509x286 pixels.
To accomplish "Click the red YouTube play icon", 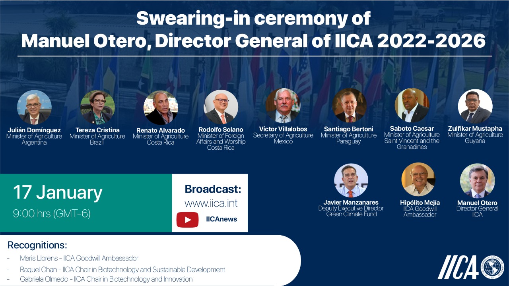I will click(187, 219).
